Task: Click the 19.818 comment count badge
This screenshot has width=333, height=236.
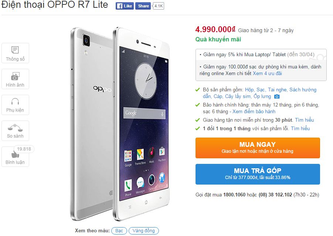Action: tap(24, 149)
